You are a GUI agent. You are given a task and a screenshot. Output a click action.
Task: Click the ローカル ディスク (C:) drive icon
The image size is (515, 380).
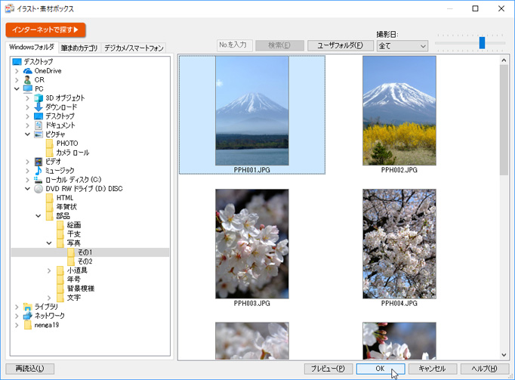click(x=39, y=180)
